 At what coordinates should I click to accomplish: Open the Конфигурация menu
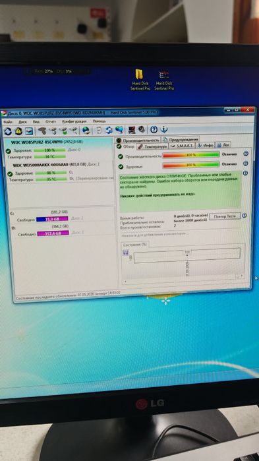coord(74,121)
